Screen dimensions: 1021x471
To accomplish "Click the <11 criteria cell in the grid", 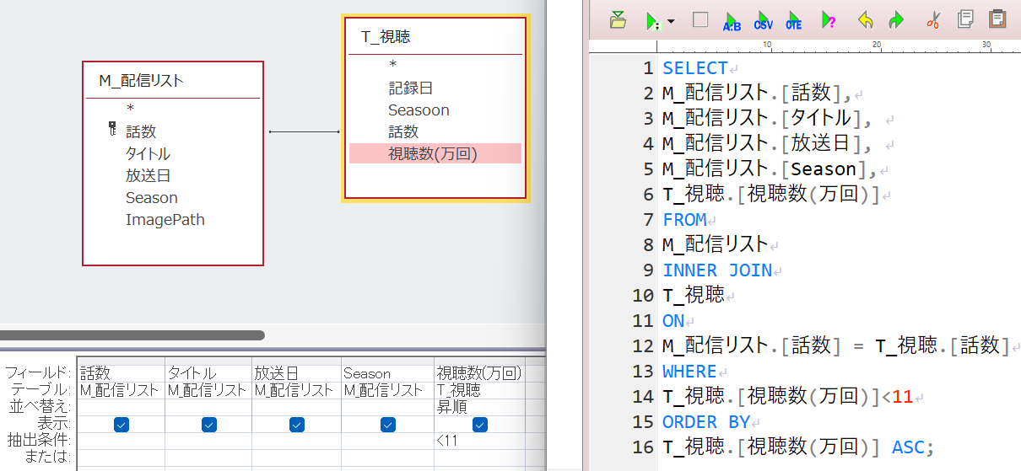I will click(479, 439).
